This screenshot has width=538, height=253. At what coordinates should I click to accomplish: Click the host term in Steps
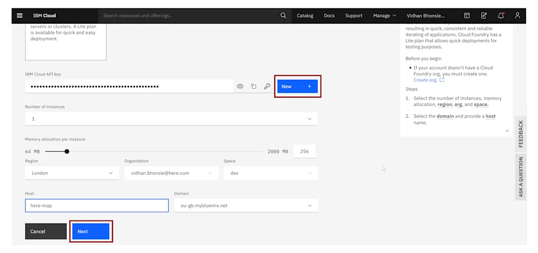pos(491,116)
